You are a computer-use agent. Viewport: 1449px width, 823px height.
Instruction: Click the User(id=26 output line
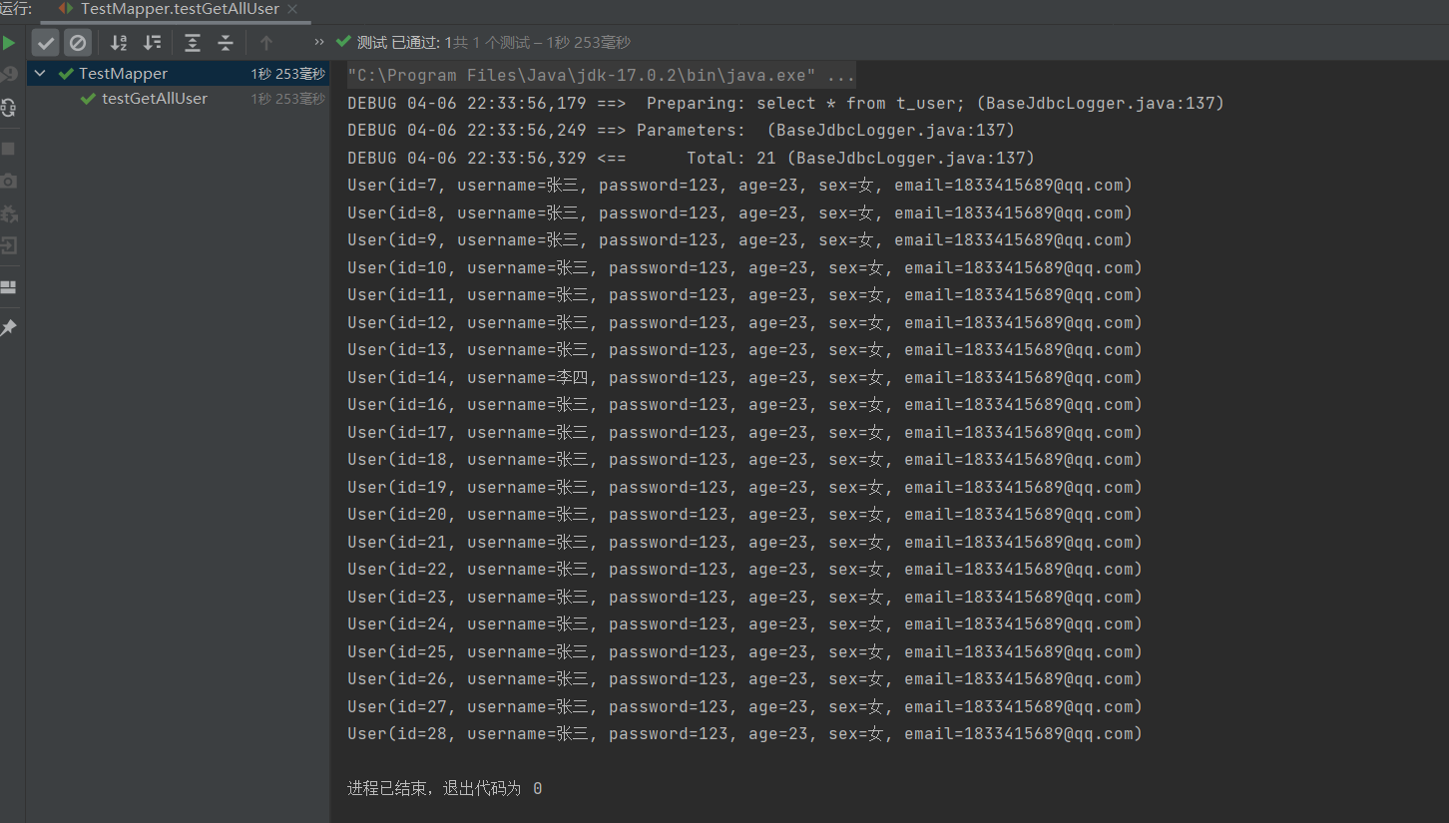[745, 679]
